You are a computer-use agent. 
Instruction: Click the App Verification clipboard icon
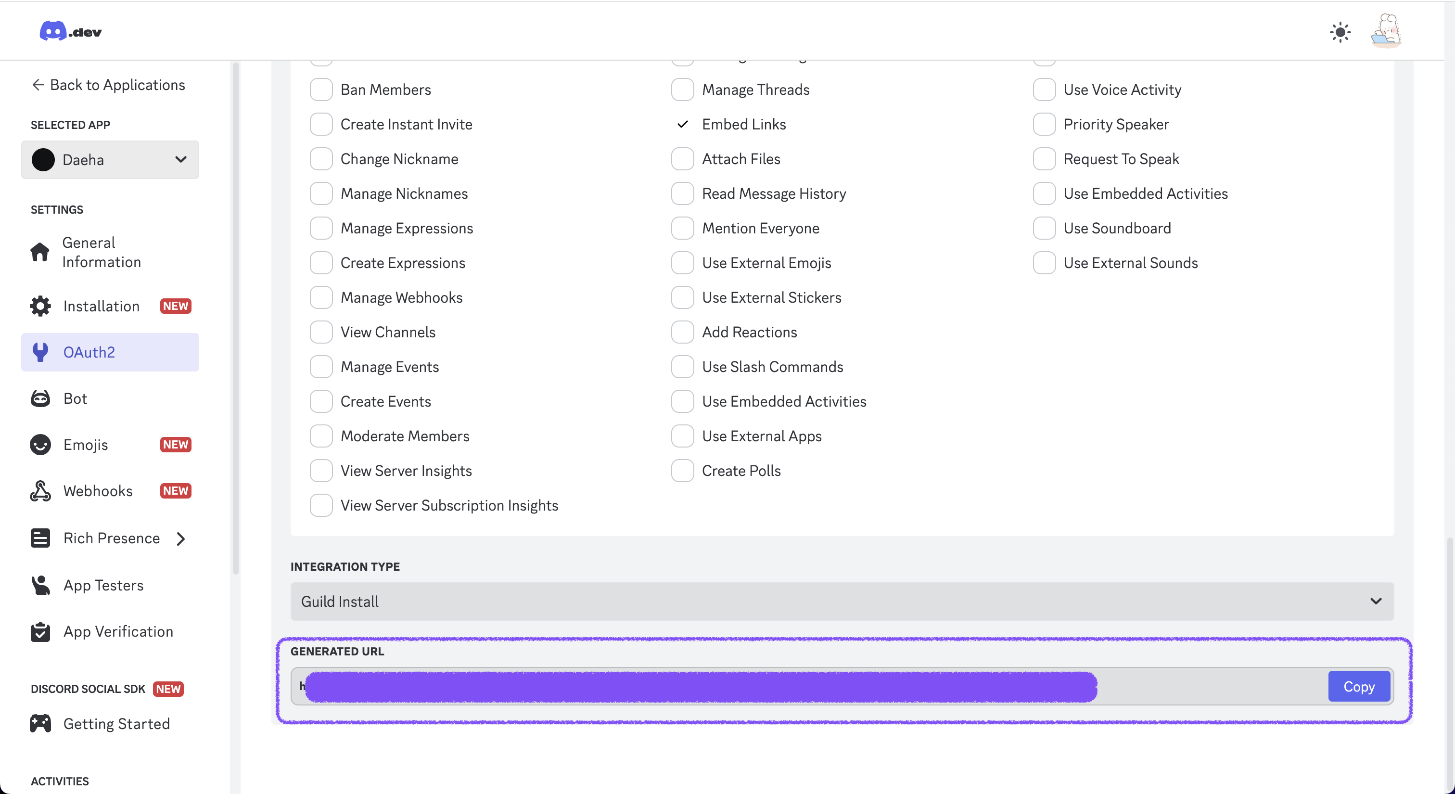(40, 632)
